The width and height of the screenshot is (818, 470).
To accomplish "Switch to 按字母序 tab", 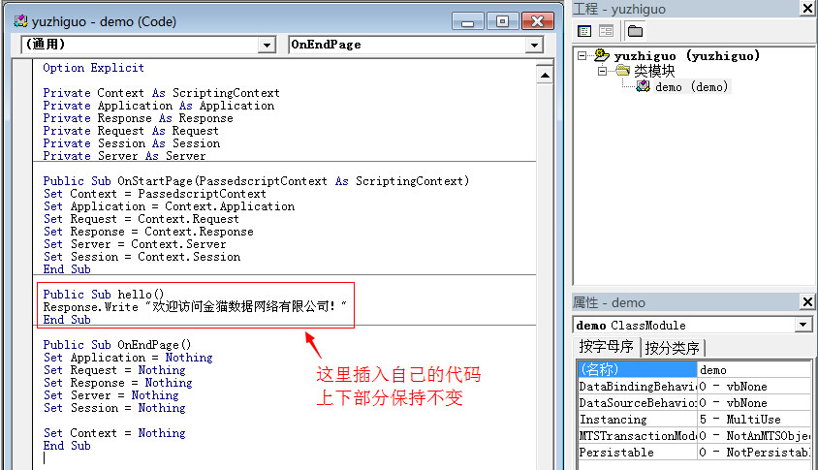I will (x=606, y=347).
